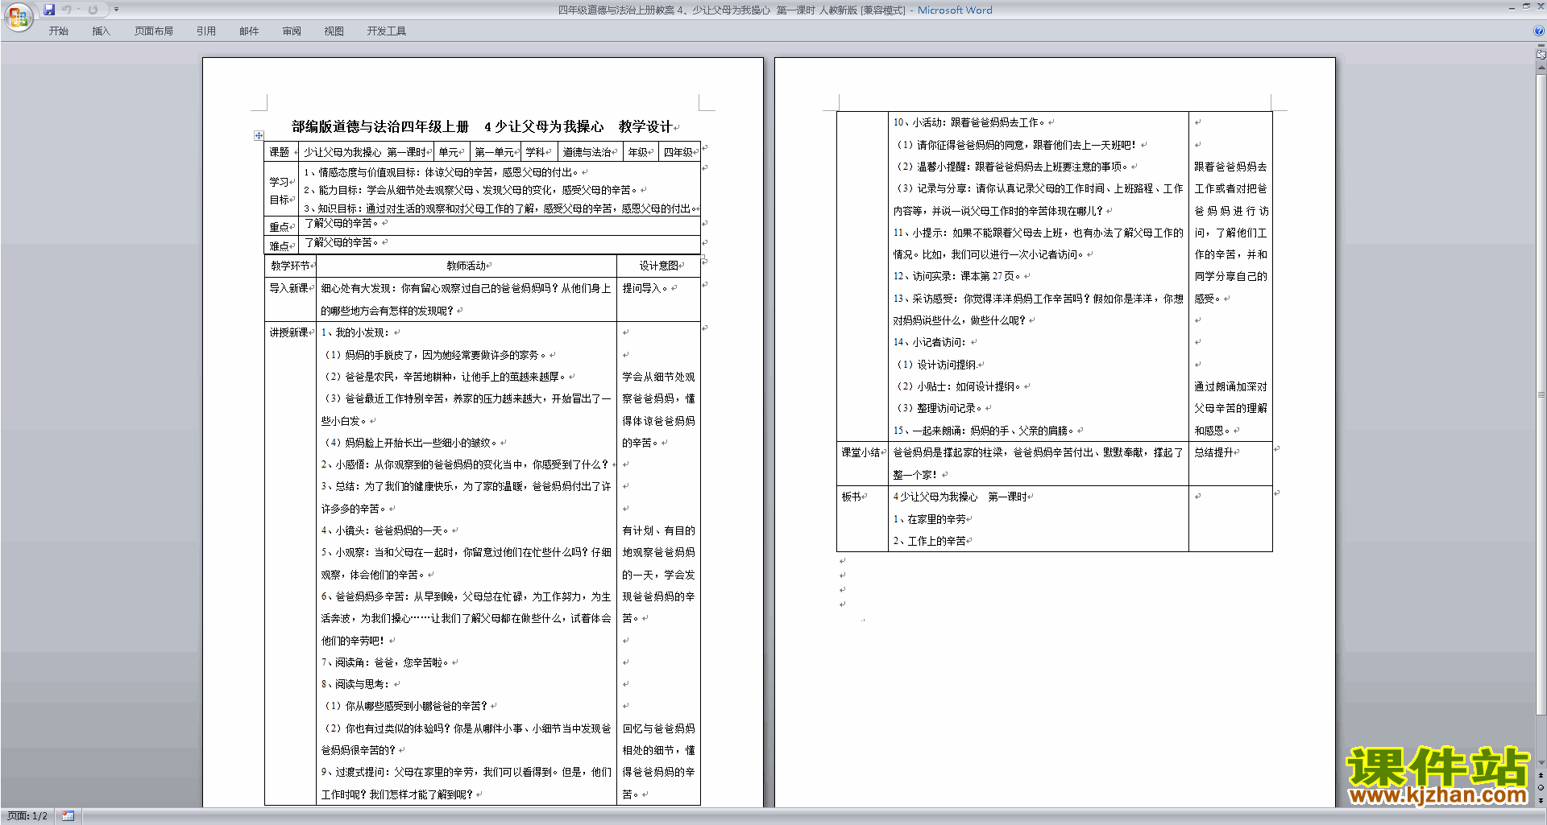Click the 板书 row label
The height and width of the screenshot is (825, 1547).
tap(852, 497)
